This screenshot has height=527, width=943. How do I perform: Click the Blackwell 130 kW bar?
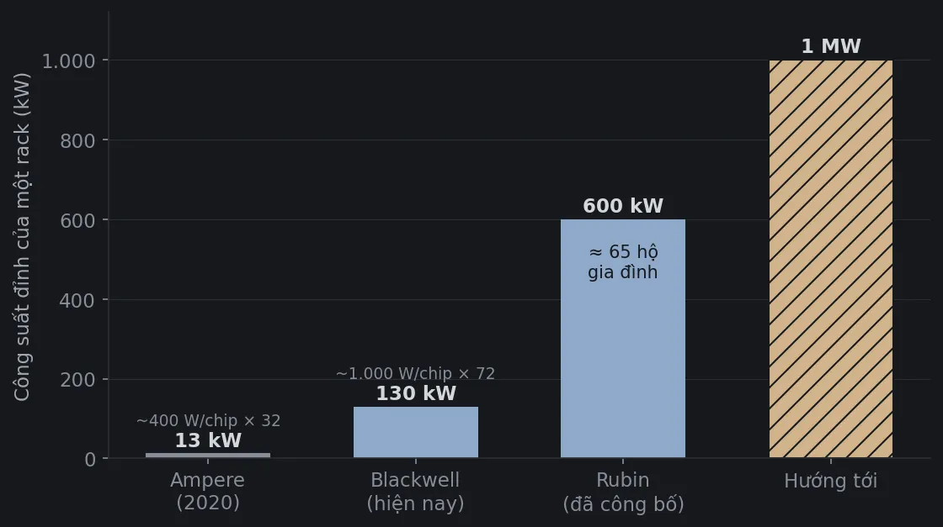click(x=416, y=433)
